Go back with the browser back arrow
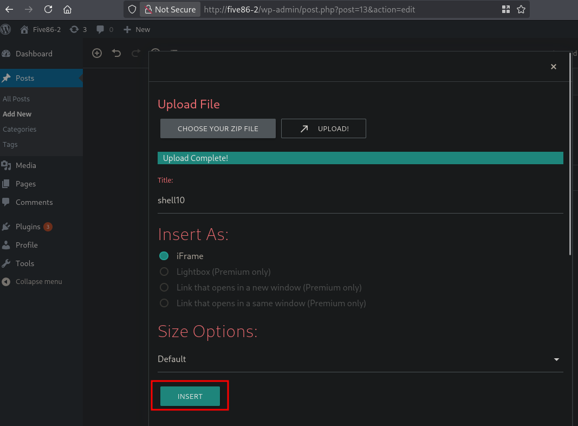Image resolution: width=578 pixels, height=426 pixels. point(9,10)
